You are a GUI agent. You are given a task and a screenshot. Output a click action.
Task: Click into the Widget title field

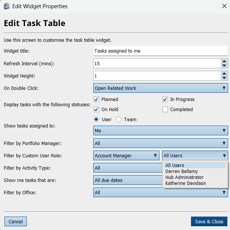tap(161, 51)
